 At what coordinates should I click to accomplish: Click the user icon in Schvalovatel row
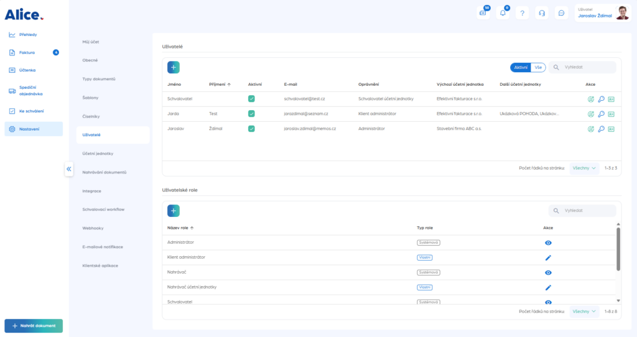point(591,99)
